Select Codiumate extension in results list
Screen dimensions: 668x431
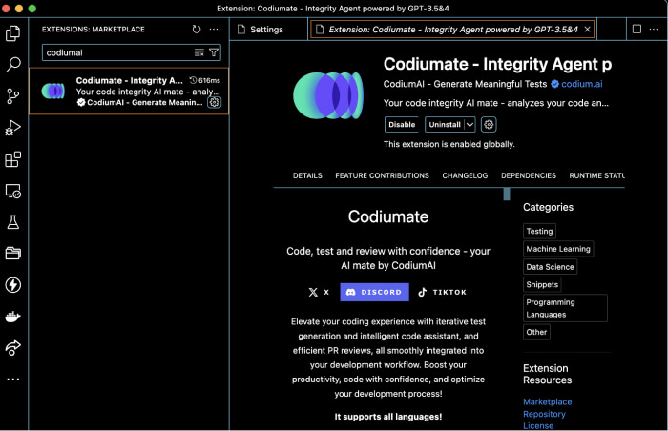129,92
